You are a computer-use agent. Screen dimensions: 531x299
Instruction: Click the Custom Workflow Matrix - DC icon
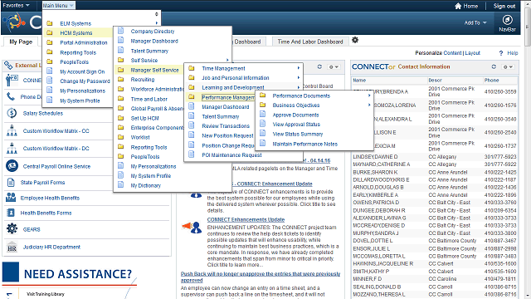pyautogui.click(x=12, y=148)
